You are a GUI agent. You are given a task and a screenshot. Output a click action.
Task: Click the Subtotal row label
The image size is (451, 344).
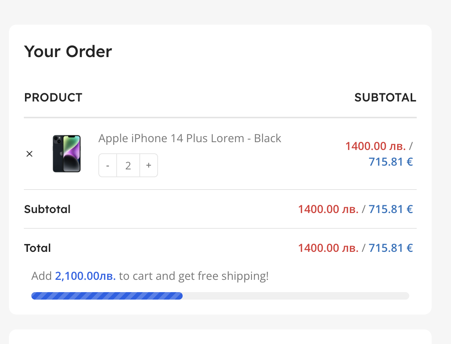click(47, 209)
